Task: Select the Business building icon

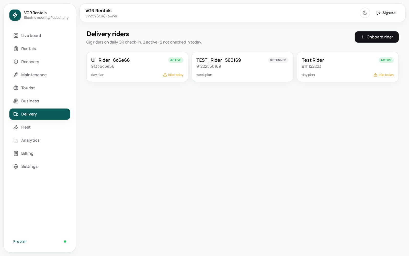Action: [16, 101]
